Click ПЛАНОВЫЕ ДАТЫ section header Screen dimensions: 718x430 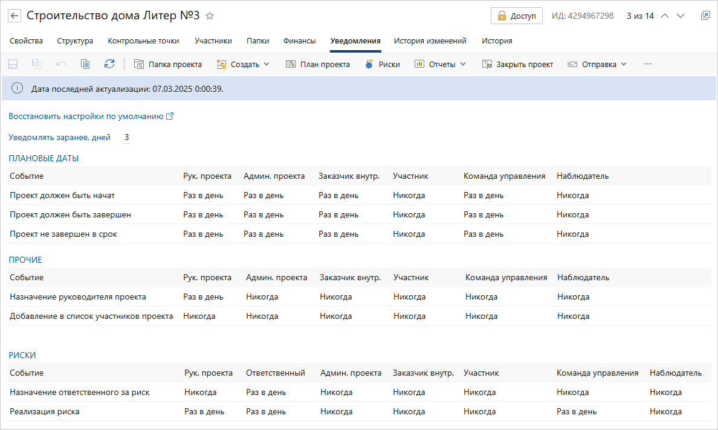44,158
